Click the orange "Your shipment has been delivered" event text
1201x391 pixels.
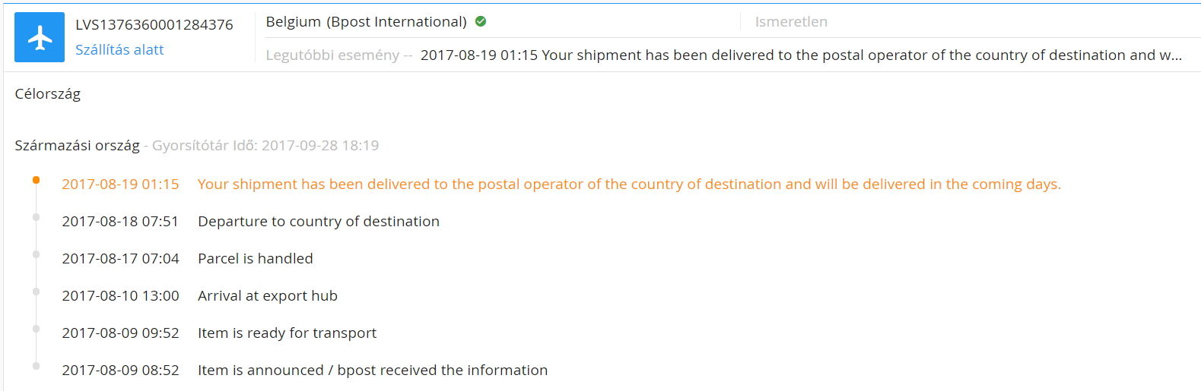[x=628, y=184]
